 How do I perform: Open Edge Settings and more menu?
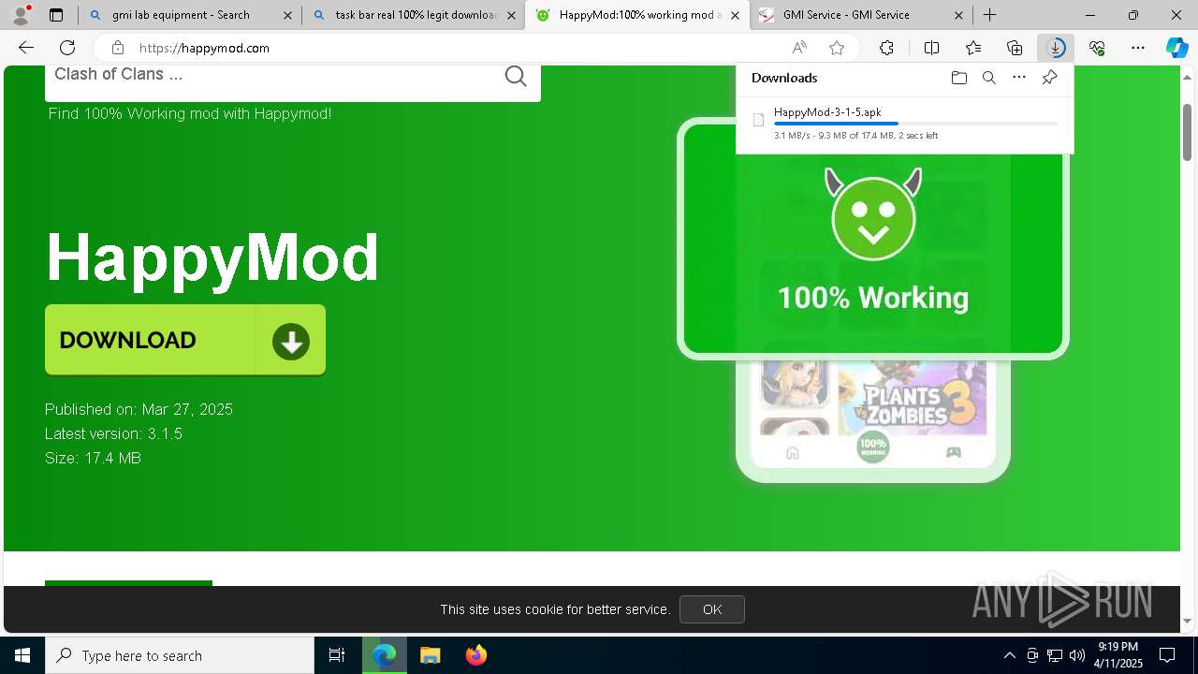click(1138, 48)
